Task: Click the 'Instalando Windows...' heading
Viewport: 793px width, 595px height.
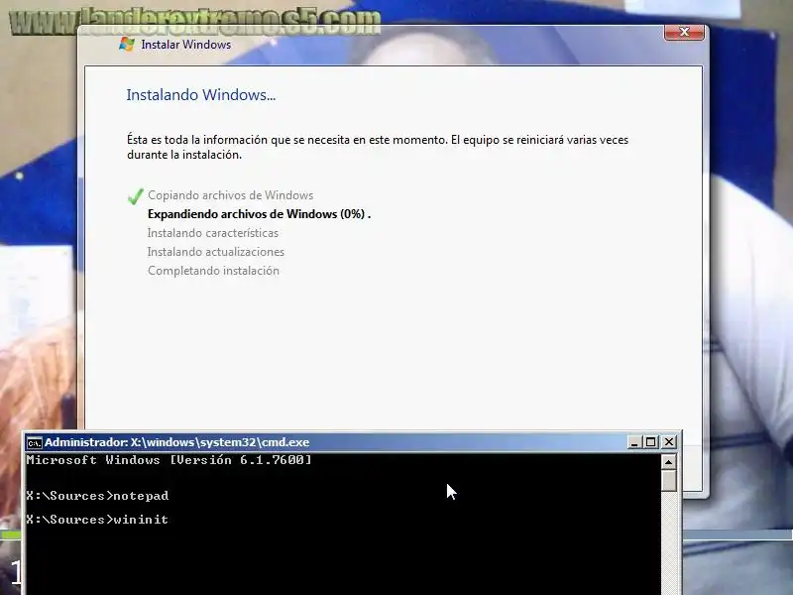Action: [201, 95]
